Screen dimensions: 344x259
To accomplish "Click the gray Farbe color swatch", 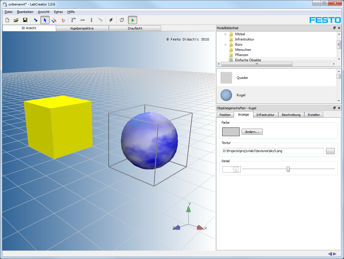I will 231,132.
